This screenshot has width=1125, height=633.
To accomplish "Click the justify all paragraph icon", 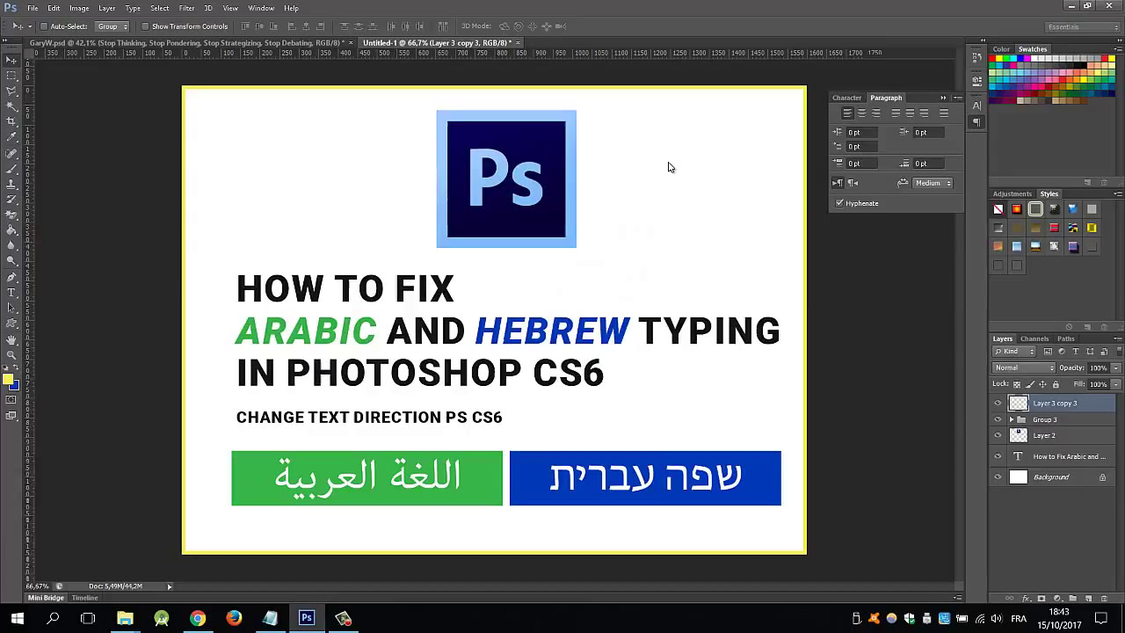I will (944, 113).
